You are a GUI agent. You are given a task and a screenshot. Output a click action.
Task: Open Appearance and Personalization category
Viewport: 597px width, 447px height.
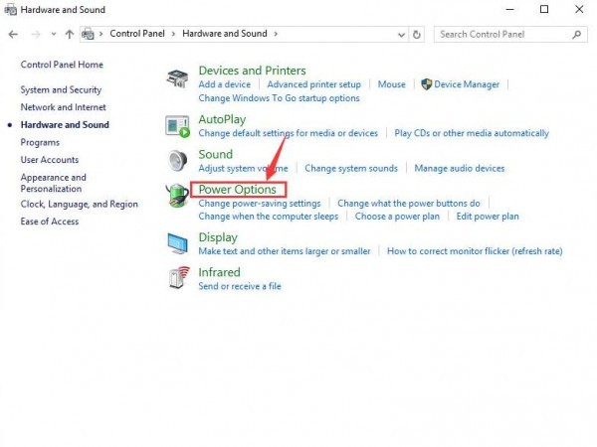tap(54, 183)
